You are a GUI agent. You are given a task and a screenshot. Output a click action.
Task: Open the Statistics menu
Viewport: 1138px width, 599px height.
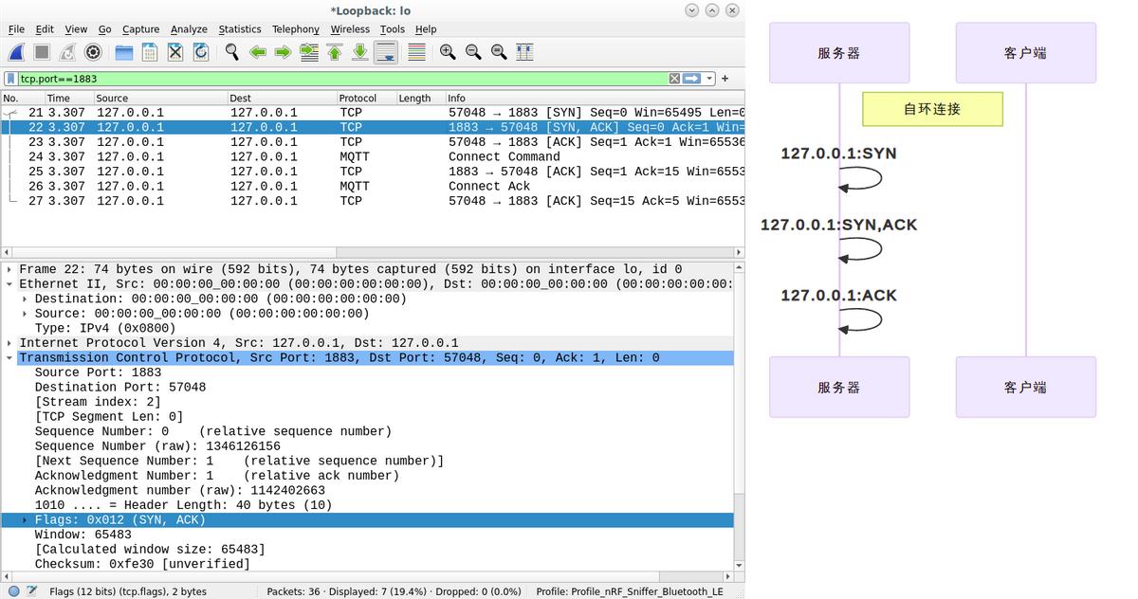pyautogui.click(x=239, y=29)
